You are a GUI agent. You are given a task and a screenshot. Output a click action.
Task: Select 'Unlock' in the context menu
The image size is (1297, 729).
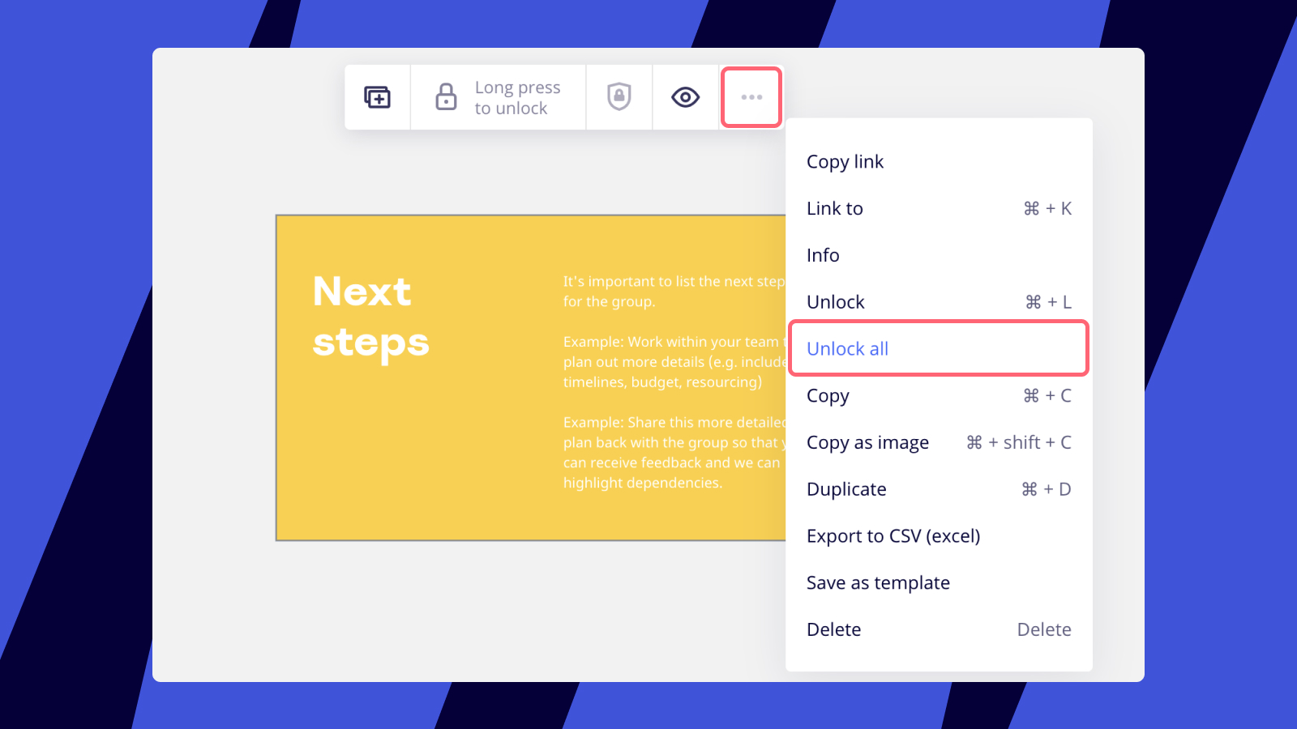click(836, 302)
